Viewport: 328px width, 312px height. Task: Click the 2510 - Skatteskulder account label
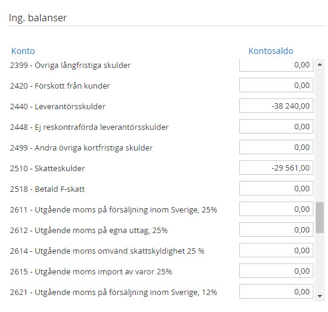tap(47, 168)
